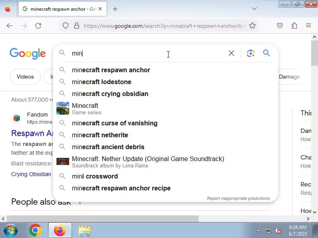Screen dimensions: 318x238
Task: Select suggestion minecraft respawn anchor recipe
Action: coord(166,188)
